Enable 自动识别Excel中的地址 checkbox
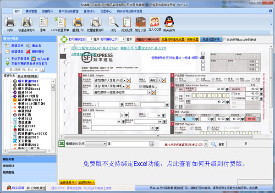 point(225,39)
